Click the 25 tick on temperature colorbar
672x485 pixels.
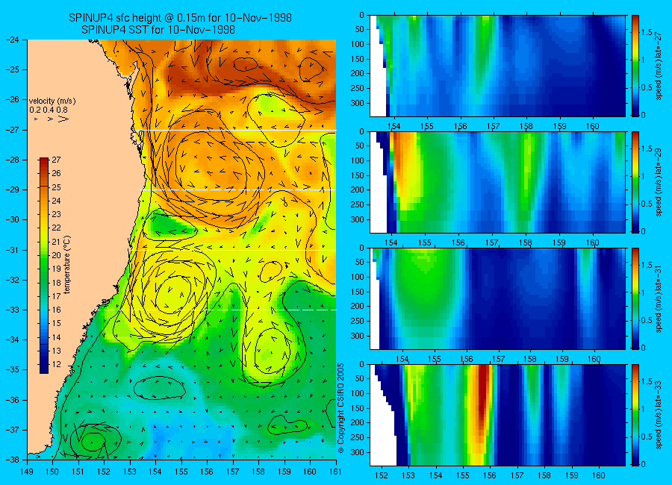pyautogui.click(x=56, y=187)
